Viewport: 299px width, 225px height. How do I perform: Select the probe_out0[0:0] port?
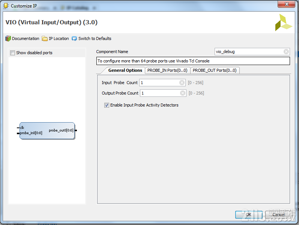click(x=61, y=130)
